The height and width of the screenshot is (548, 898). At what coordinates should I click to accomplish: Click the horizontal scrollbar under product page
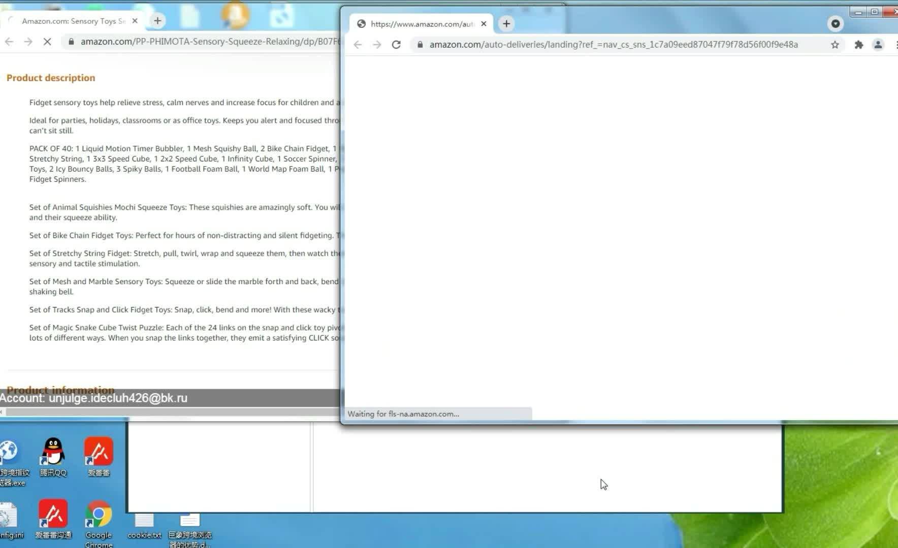[x=170, y=412]
